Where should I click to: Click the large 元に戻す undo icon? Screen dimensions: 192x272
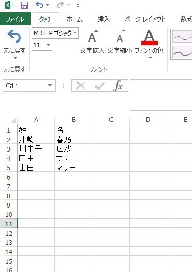14,36
